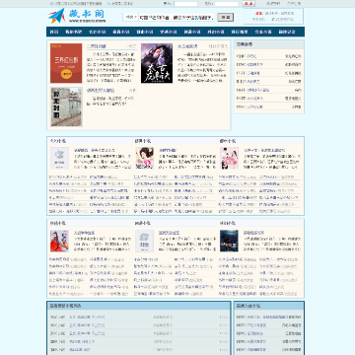Open the red 三界红包群 book cover
Viewport: 355px width, 355px height.
tap(66, 63)
